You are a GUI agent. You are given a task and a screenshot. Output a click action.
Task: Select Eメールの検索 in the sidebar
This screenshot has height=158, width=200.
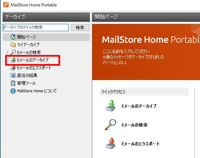click(x=29, y=52)
